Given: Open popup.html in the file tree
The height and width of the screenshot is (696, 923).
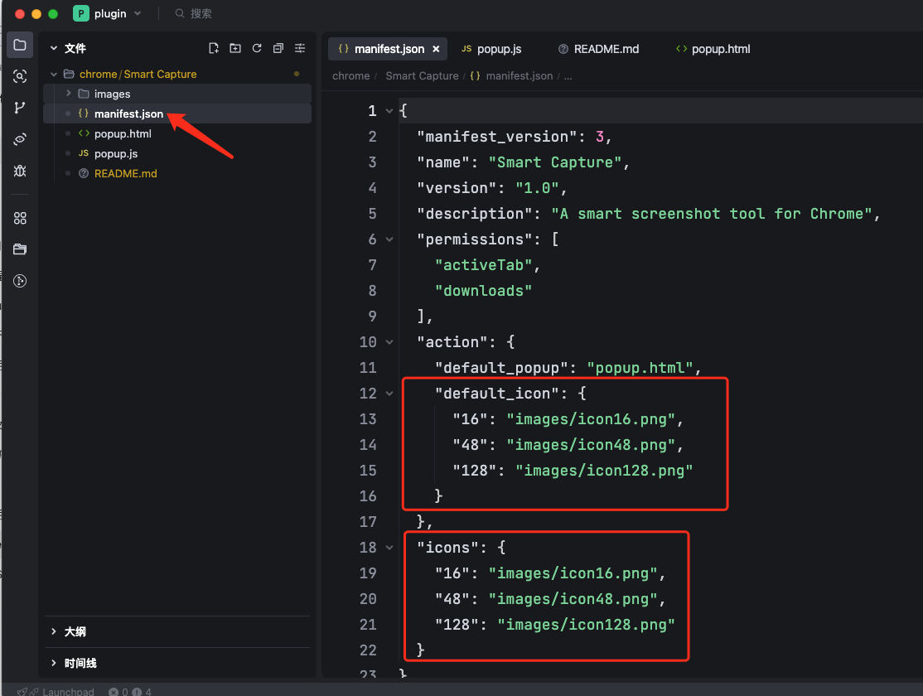Looking at the screenshot, I should point(123,133).
